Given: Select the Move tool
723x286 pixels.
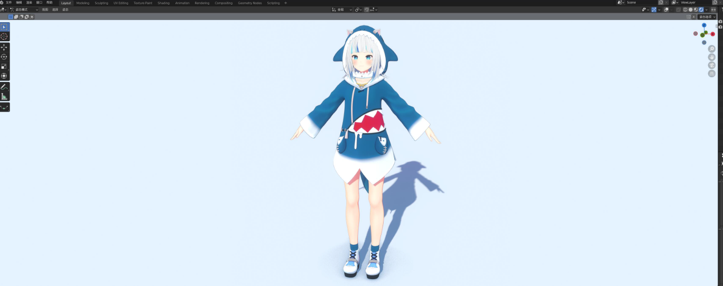Looking at the screenshot, I should point(4,48).
